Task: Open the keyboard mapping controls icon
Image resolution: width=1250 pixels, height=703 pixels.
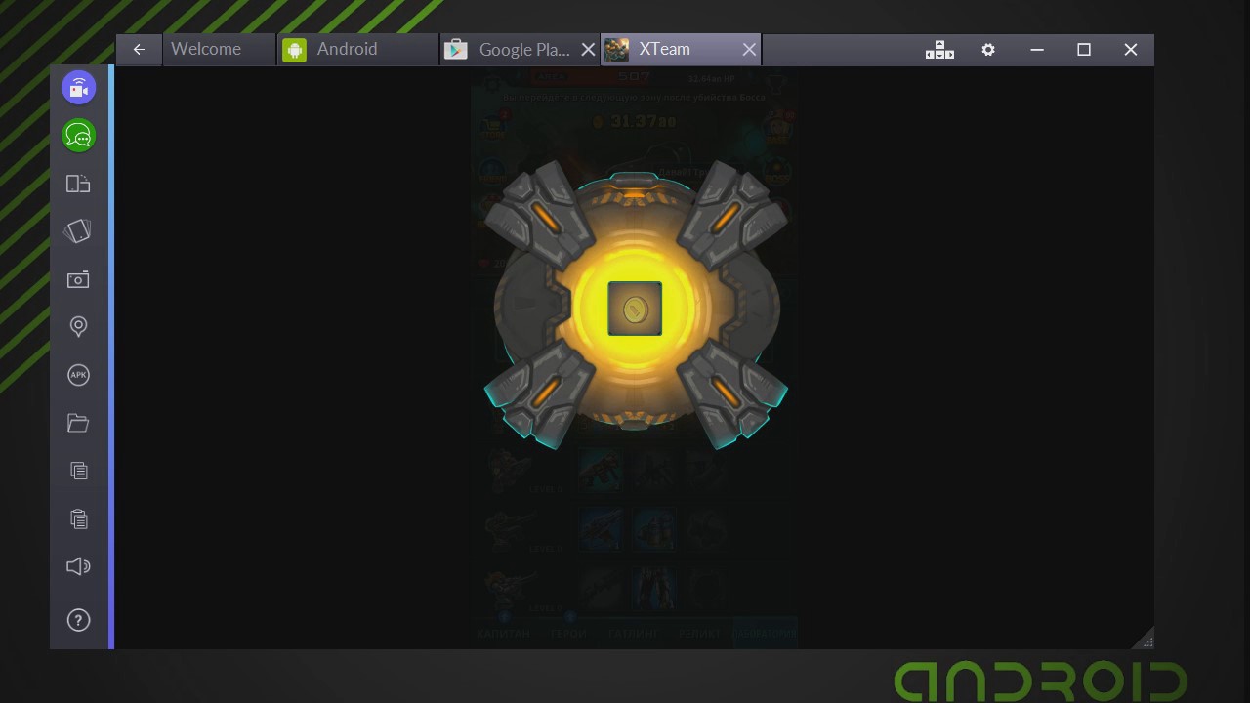Action: point(939,50)
